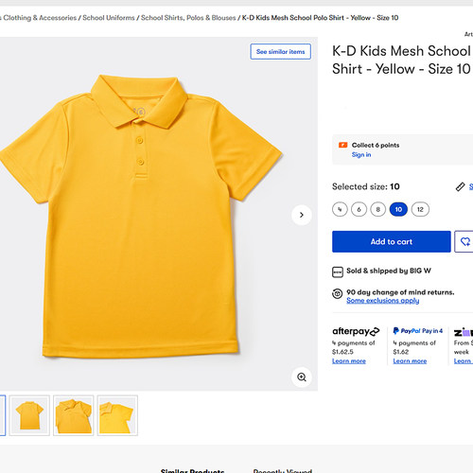
Task: Select size 6 option
Action: click(359, 209)
